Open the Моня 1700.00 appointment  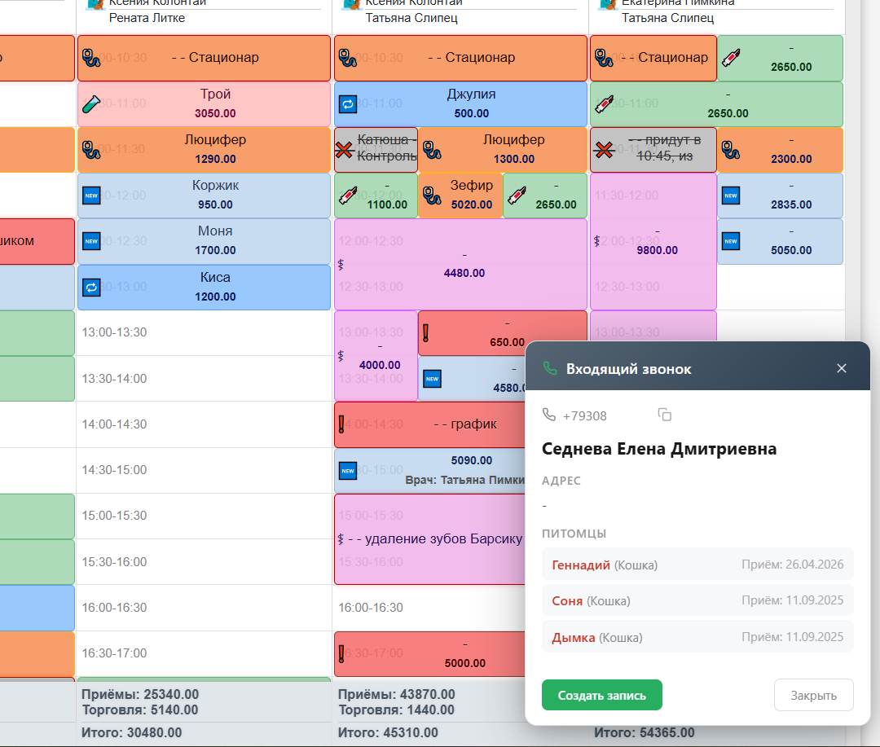click(x=204, y=241)
